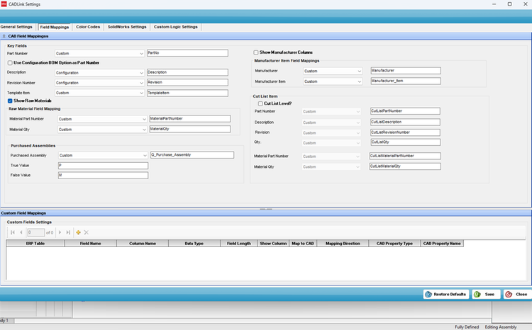Go to next custom field record

pyautogui.click(x=60, y=232)
